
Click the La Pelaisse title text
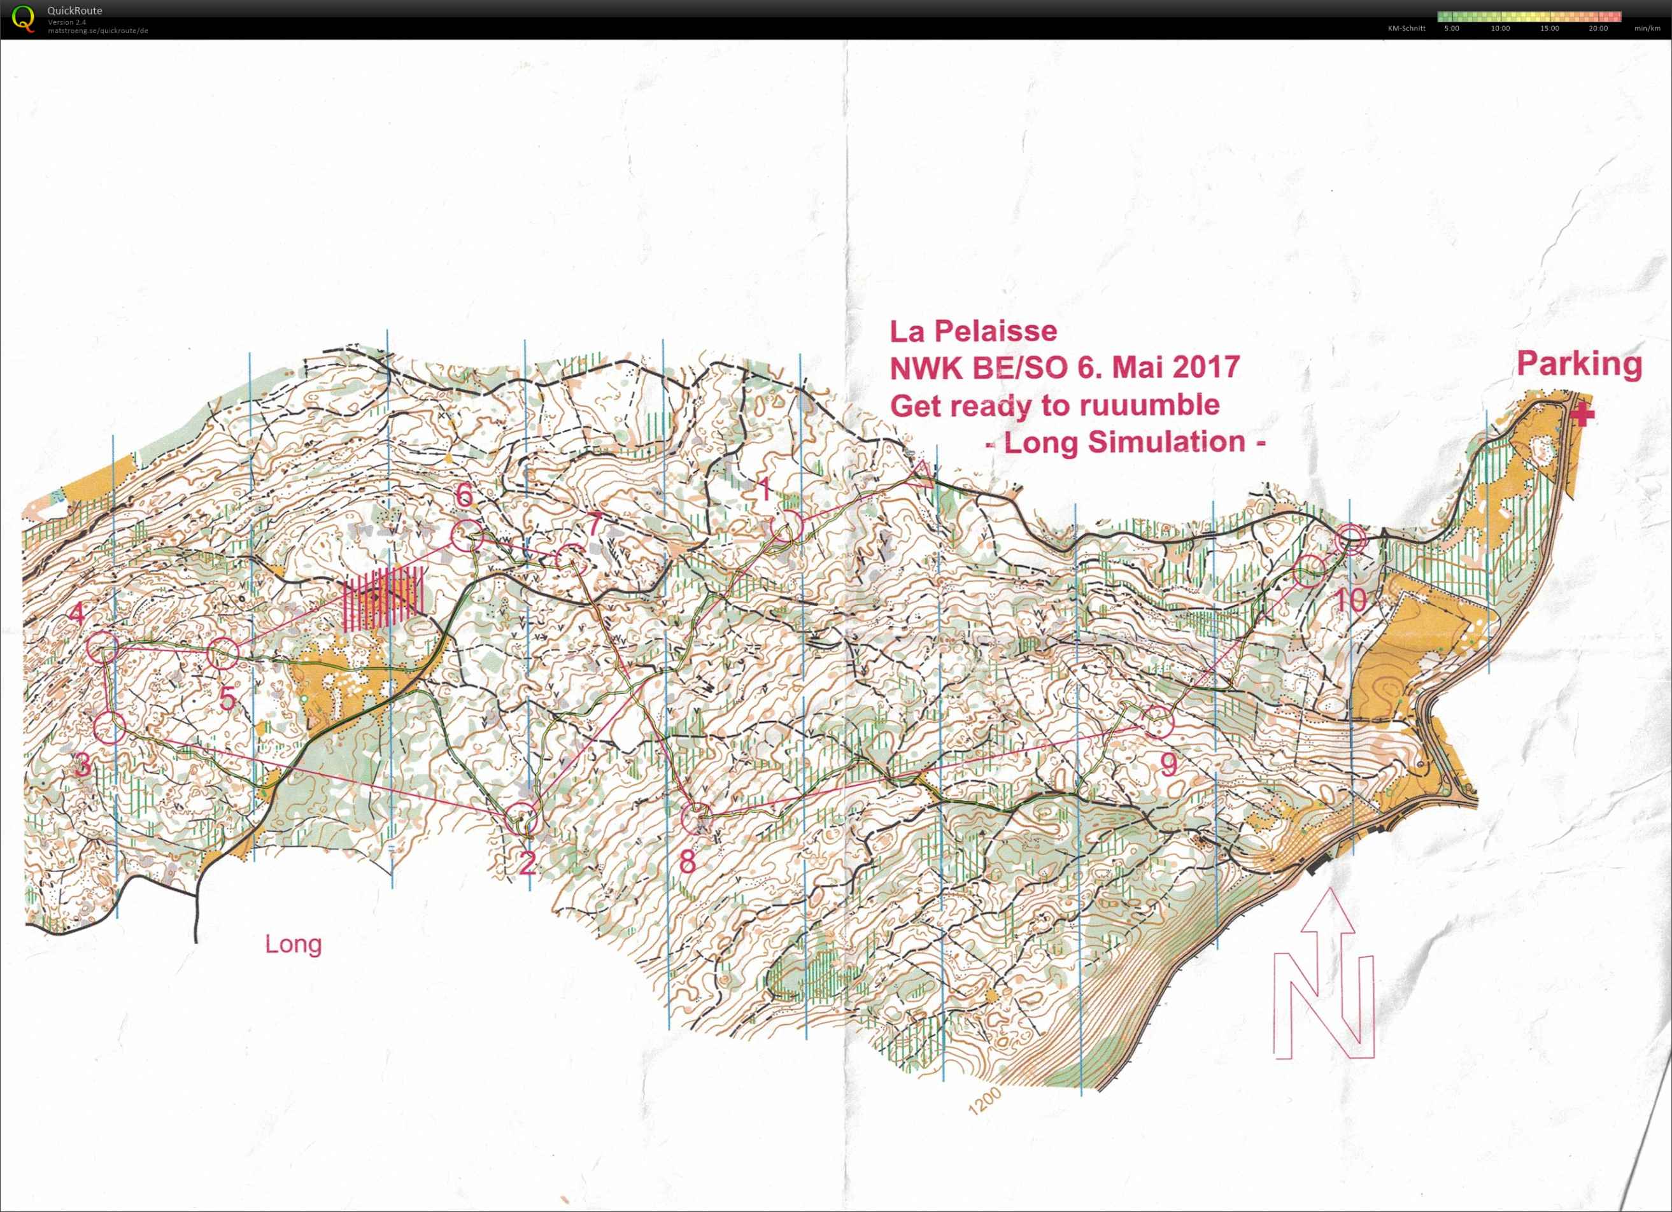[973, 331]
